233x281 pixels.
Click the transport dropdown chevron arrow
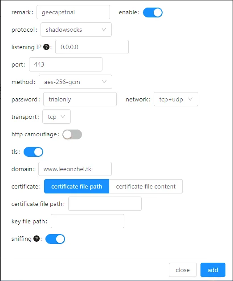63,117
